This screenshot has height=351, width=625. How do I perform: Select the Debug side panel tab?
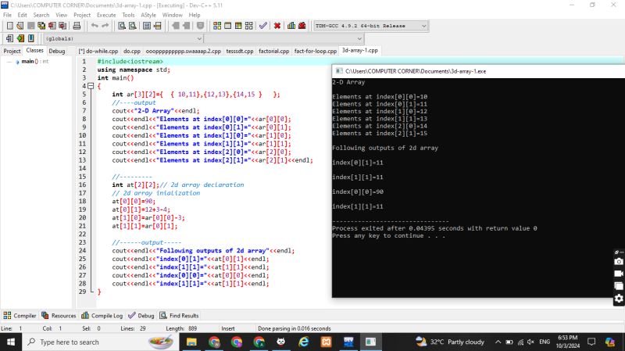(56, 51)
